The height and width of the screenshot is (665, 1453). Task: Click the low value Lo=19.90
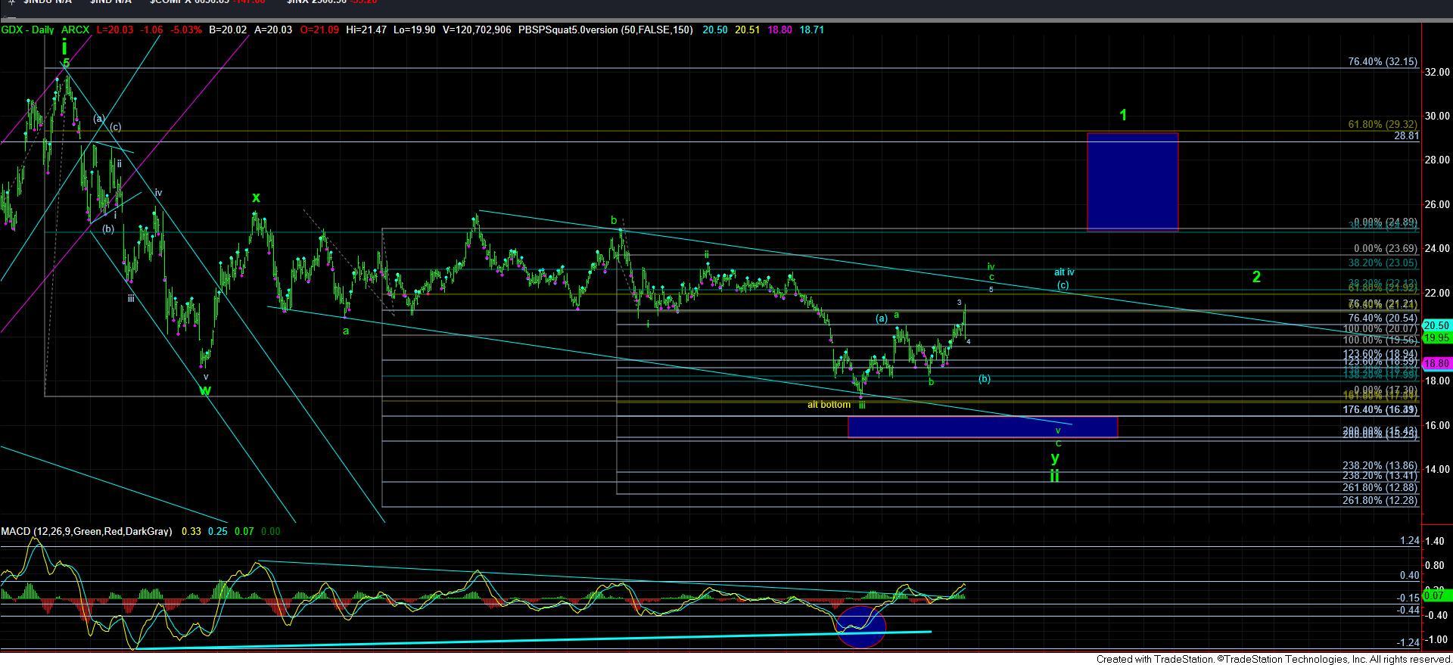[414, 30]
